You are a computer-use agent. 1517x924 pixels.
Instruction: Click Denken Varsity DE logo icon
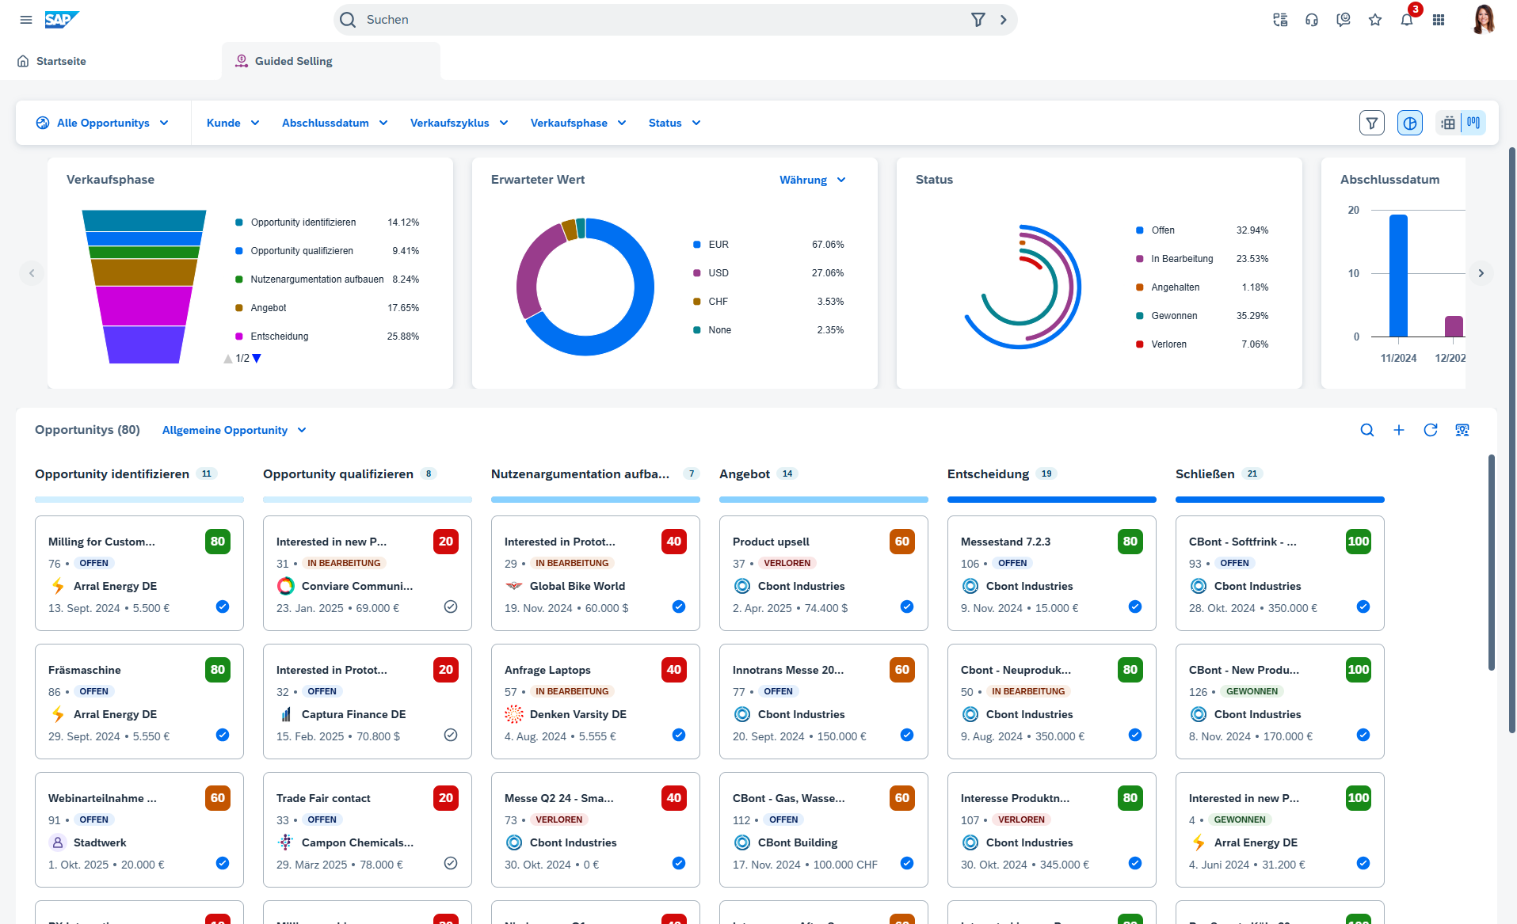514,714
